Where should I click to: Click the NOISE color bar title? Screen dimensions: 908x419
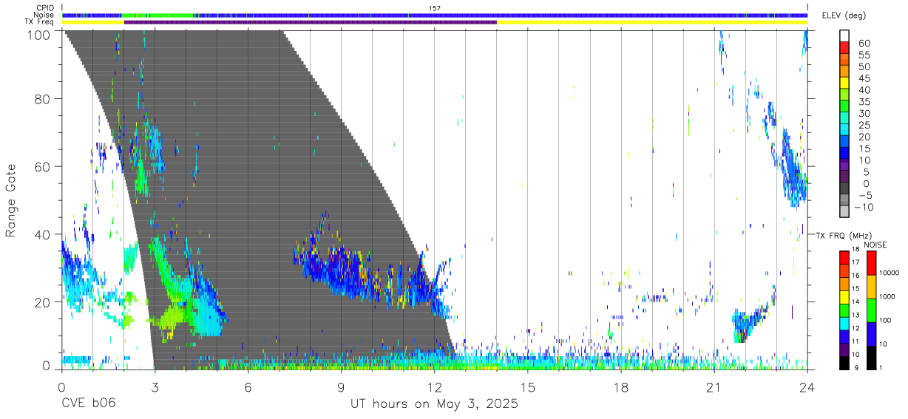pos(875,245)
